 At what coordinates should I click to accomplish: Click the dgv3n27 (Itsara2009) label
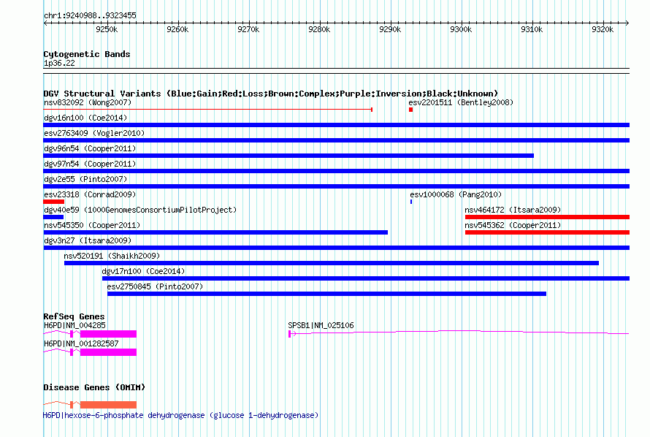coord(88,240)
